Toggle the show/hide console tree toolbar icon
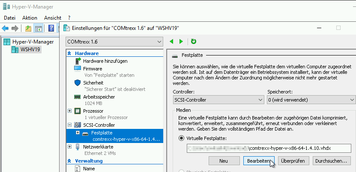This screenshot has width=356, height=172. (x=39, y=28)
